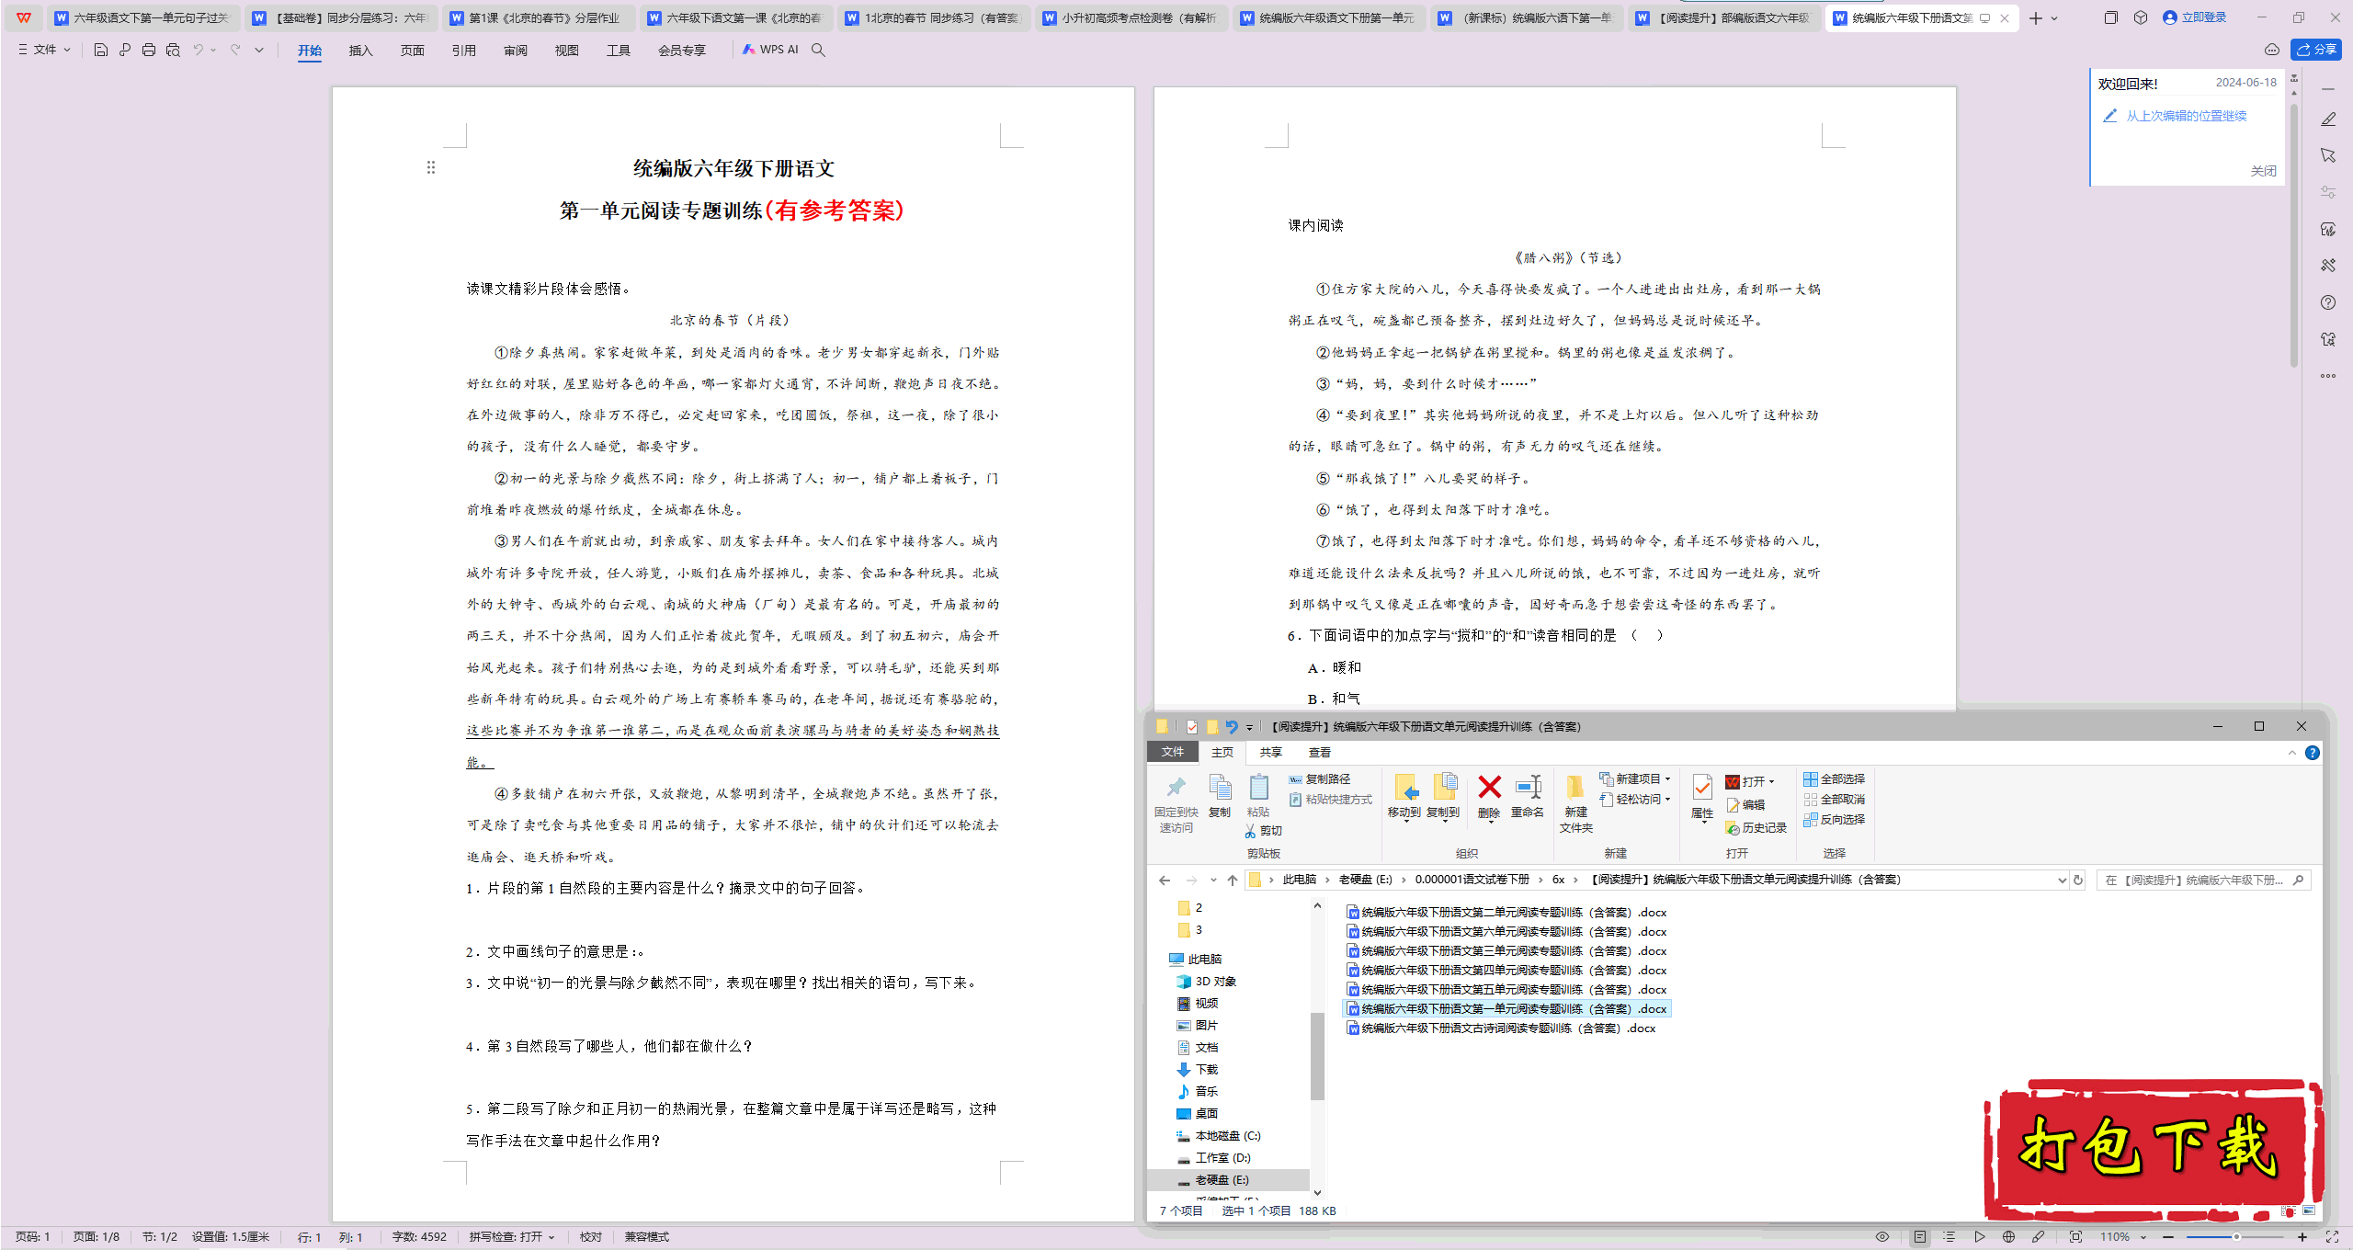Open the 插入 ribbon tab
The height and width of the screenshot is (1250, 2353).
click(x=360, y=51)
